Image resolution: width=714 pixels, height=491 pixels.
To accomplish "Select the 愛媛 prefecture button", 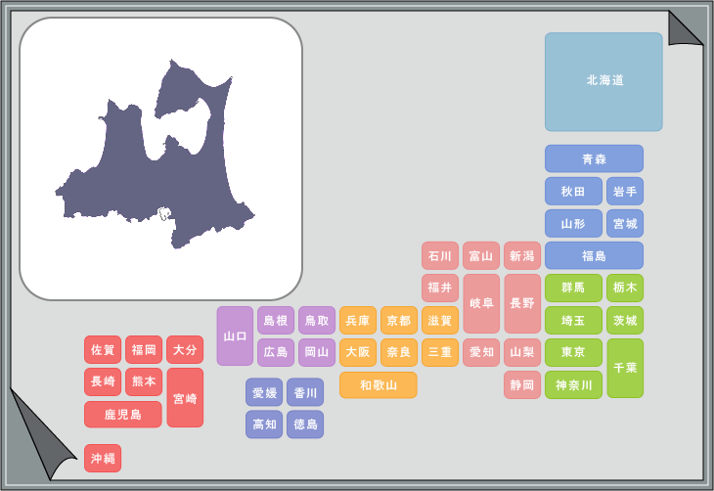I will click(264, 392).
